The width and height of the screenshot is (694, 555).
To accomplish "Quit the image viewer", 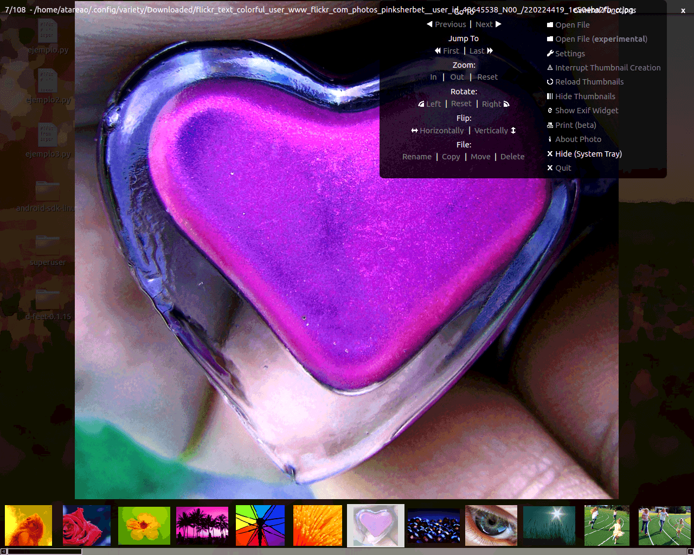I will click(x=559, y=168).
